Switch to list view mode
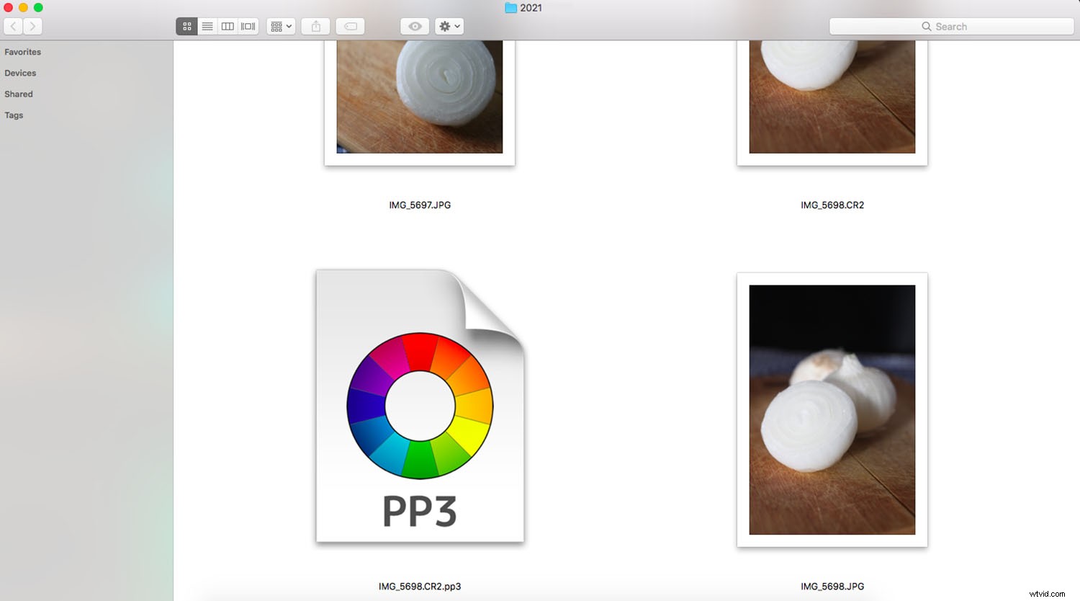The width and height of the screenshot is (1080, 601). pos(207,26)
